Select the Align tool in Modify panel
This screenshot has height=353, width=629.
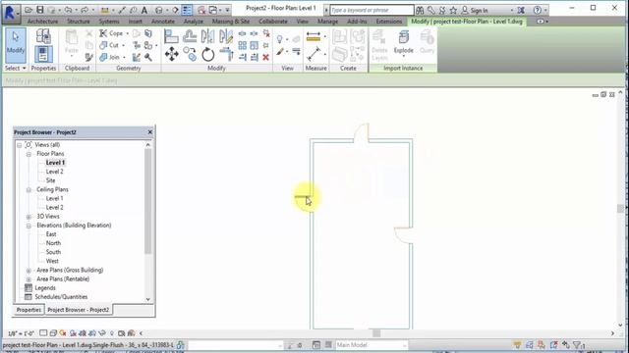[171, 37]
